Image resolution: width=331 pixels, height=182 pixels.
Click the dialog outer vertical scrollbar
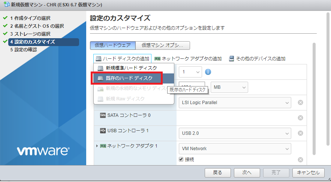[328, 79]
